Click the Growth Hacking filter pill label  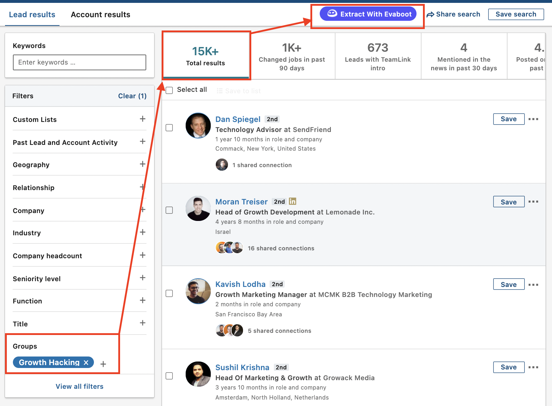[49, 363]
